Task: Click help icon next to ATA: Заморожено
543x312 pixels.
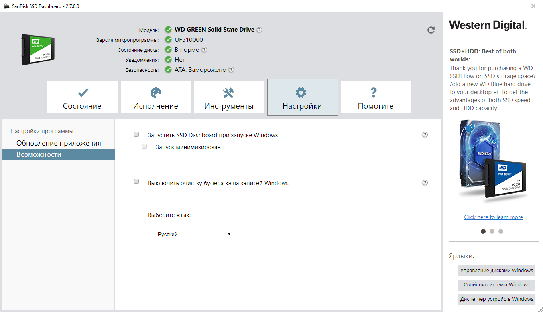Action: 231,70
